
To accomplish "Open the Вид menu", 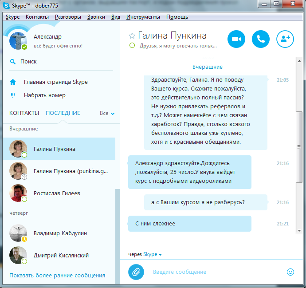I will (x=116, y=17).
